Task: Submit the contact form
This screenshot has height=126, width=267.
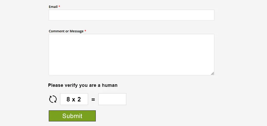Action: tap(72, 116)
